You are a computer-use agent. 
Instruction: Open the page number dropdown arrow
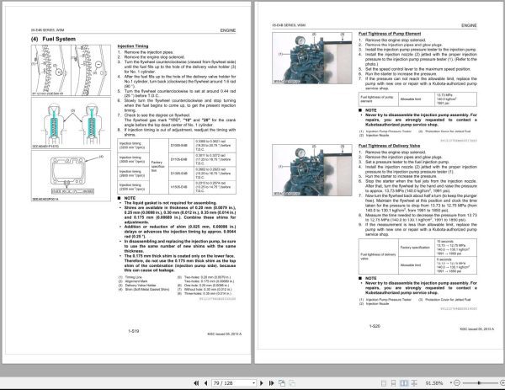pos(254,383)
